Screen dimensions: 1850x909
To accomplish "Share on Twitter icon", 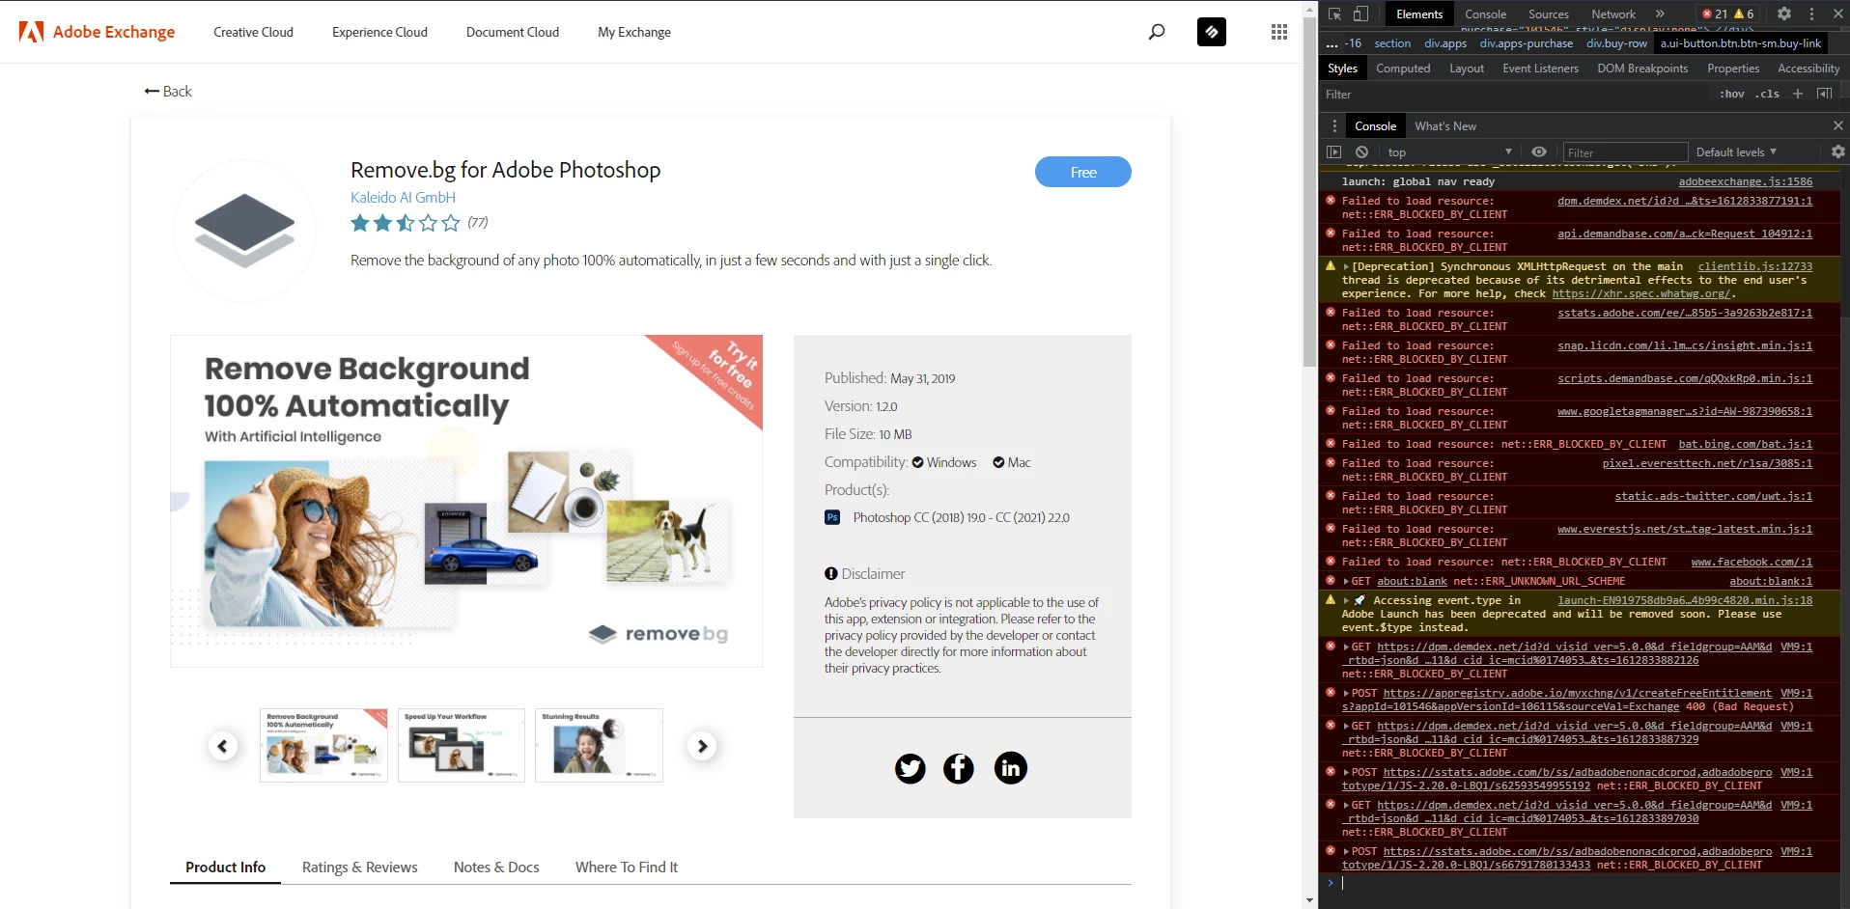I will coord(911,768).
